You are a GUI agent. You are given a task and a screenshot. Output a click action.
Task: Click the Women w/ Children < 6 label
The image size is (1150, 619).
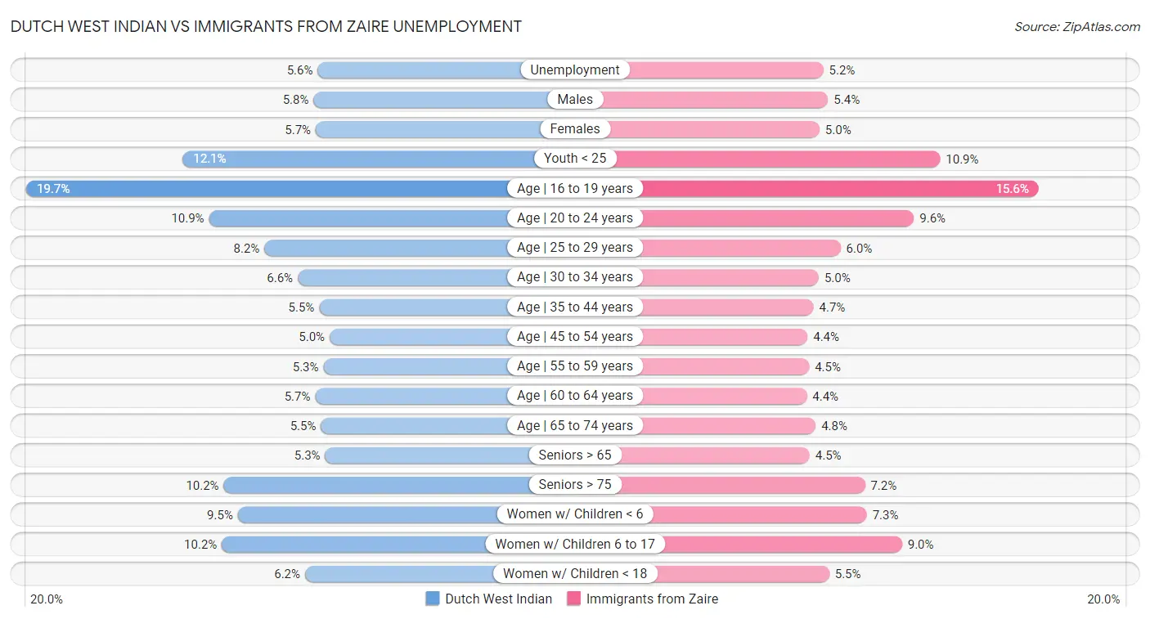click(575, 514)
